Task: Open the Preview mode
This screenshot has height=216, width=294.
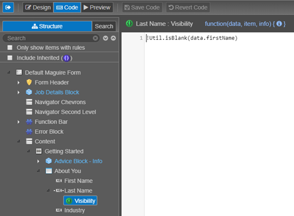Action: point(97,8)
